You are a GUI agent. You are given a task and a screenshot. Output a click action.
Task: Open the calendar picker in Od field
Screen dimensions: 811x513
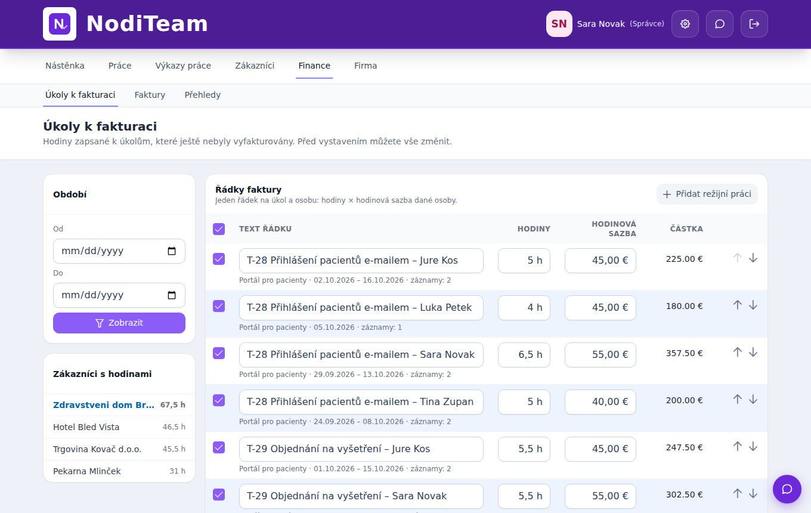point(172,251)
